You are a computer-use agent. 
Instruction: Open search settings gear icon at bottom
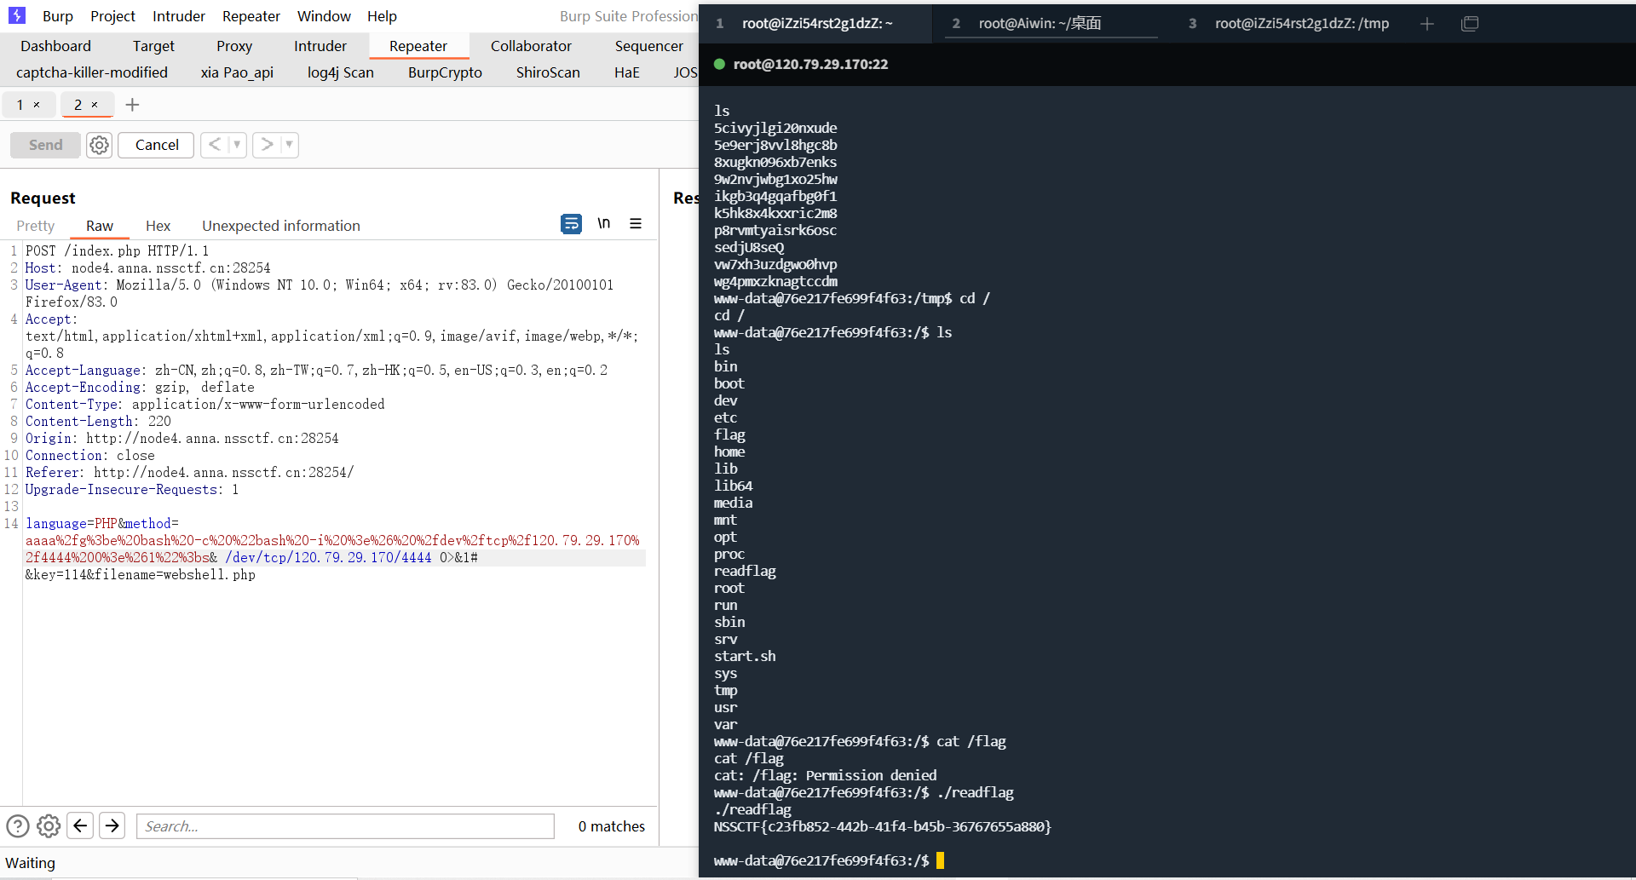(49, 825)
